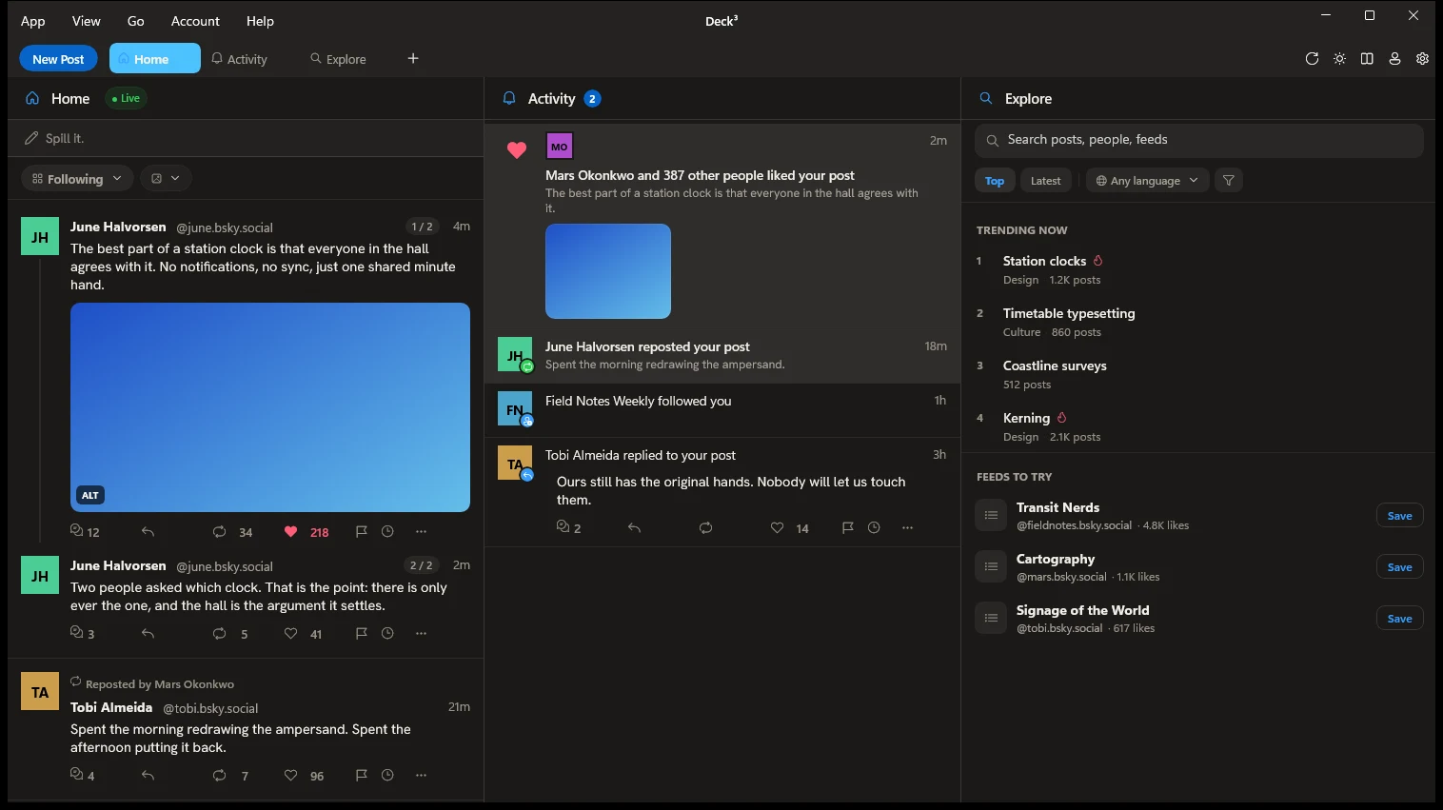Save the Cartography feed
Image resolution: width=1443 pixels, height=810 pixels.
[x=1399, y=567]
